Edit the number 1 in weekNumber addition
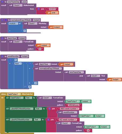Viewport: 122px width, 134px height. coord(16,60)
